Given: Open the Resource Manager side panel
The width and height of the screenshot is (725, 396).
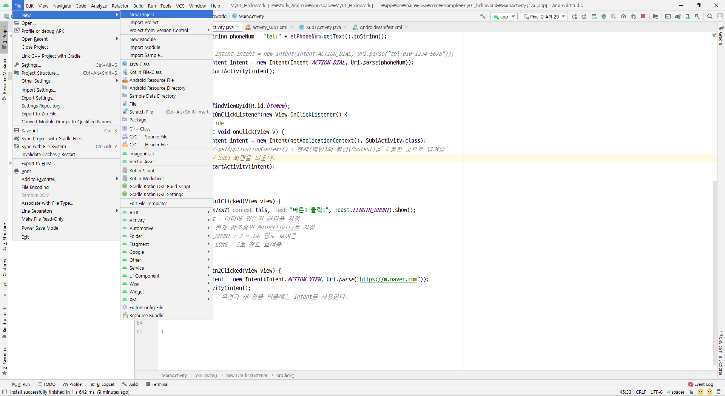Looking at the screenshot, I should [4, 79].
